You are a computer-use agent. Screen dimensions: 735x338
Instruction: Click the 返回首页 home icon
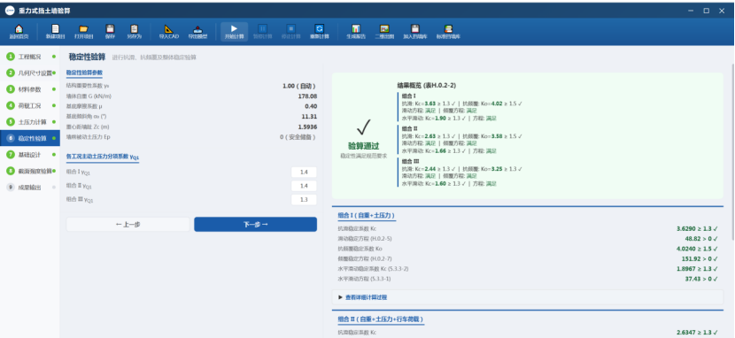[x=19, y=28]
